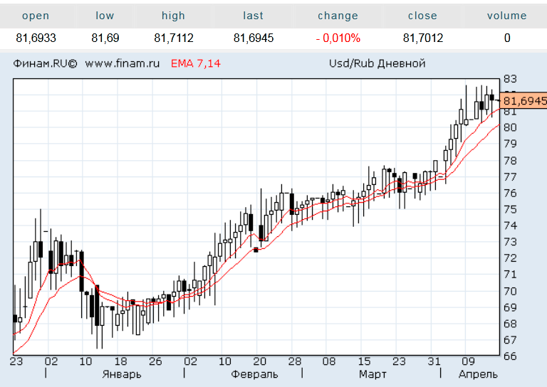The image size is (547, 387).
Task: Select the Usd/Rub Дневной chart title
Action: pos(377,63)
